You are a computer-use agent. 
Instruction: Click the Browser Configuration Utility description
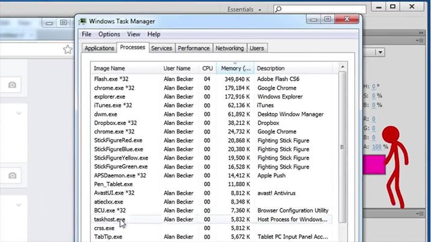(293, 211)
